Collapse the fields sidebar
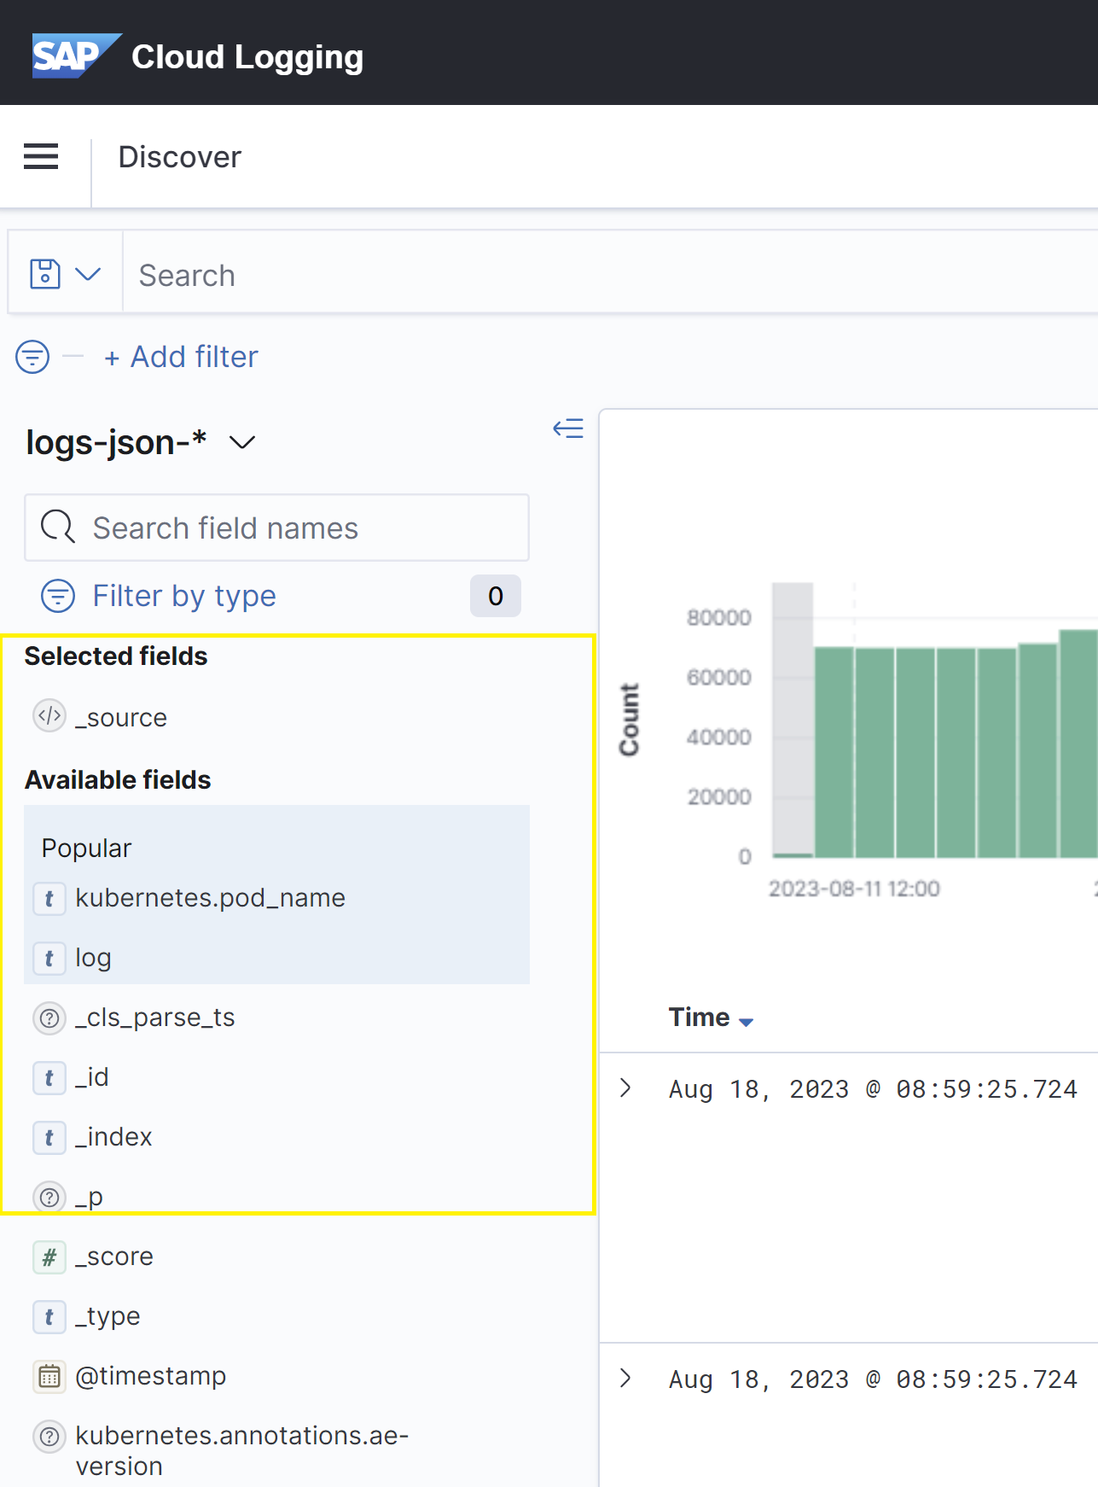This screenshot has width=1098, height=1487. click(568, 429)
